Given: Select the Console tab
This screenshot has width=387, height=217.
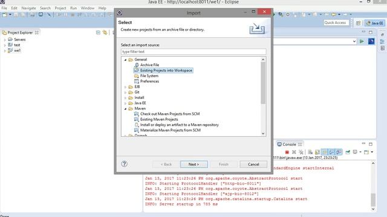Looking at the screenshot, I should coord(289,144).
